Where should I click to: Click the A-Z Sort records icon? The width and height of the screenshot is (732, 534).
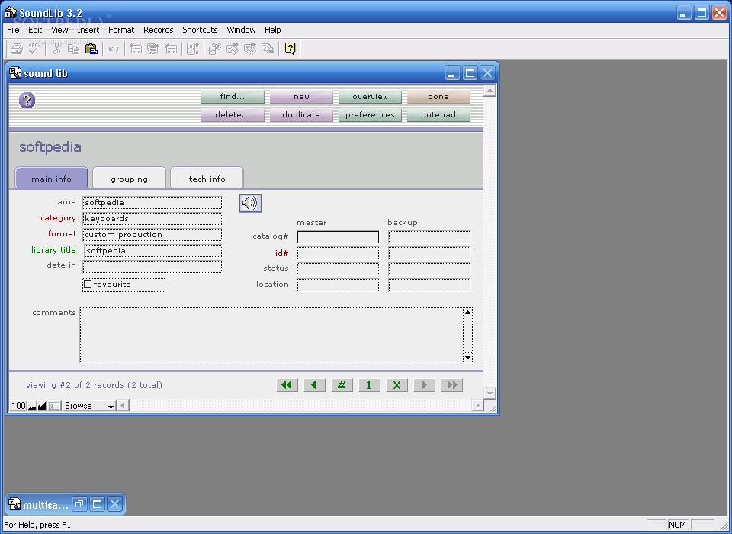(x=193, y=49)
